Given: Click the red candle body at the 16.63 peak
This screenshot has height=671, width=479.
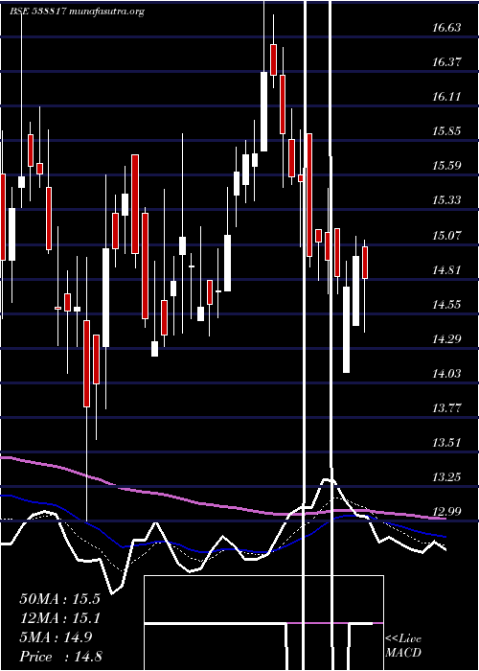Looking at the screenshot, I should tap(273, 59).
